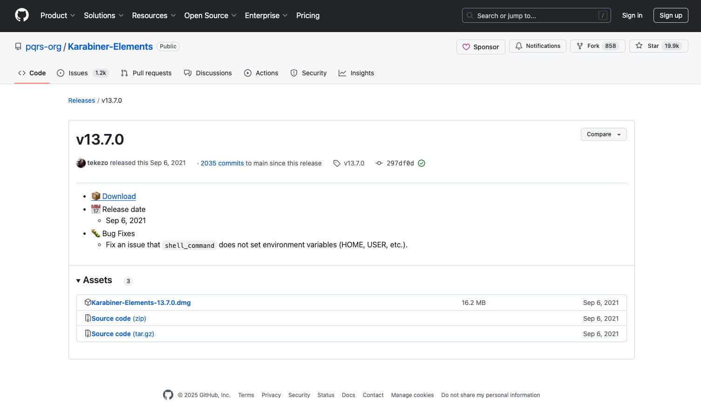The height and width of the screenshot is (411, 701).
Task: Open the footer Privacy link
Action: (271, 395)
